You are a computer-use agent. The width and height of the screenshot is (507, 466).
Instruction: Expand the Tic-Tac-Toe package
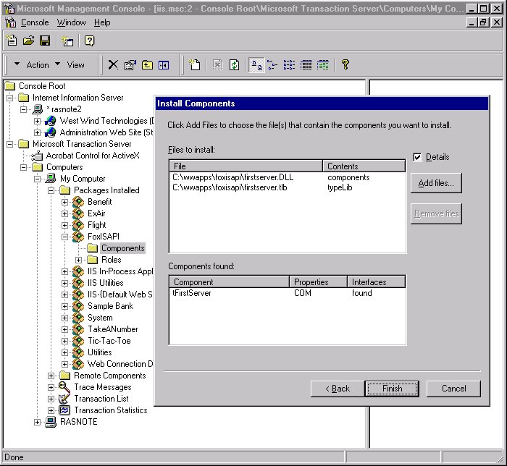point(65,341)
